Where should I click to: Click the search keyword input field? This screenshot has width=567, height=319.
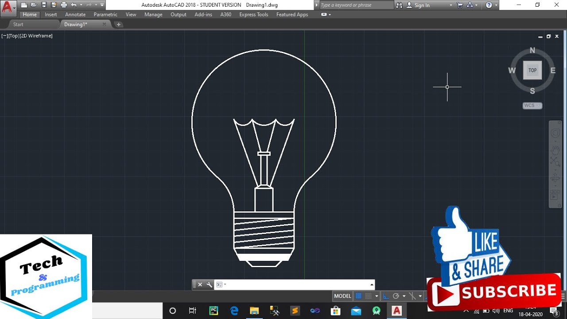pyautogui.click(x=356, y=5)
